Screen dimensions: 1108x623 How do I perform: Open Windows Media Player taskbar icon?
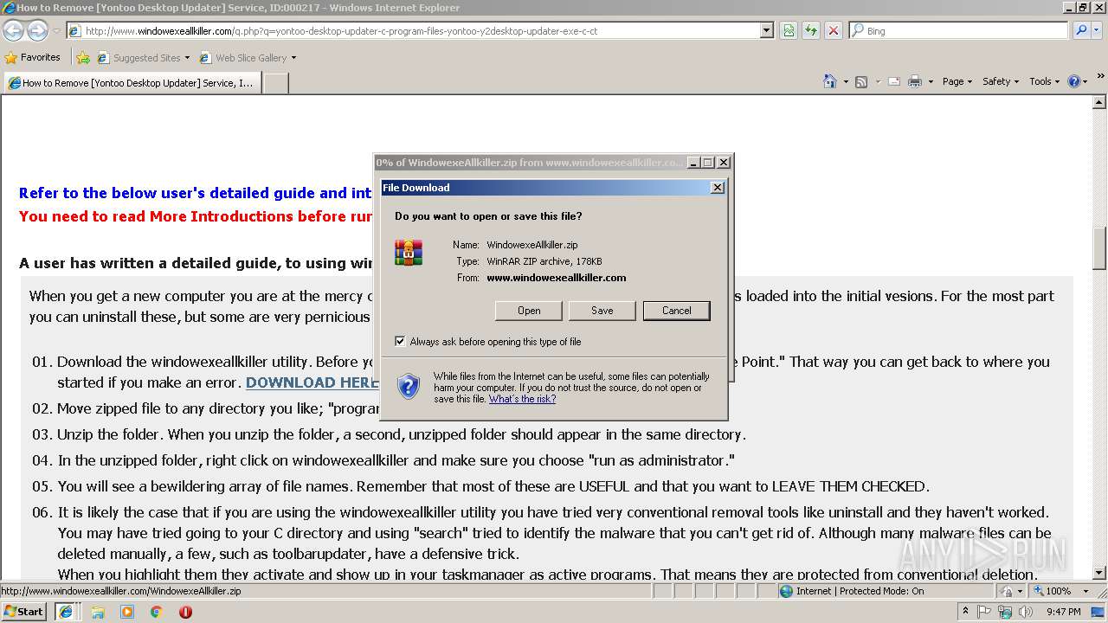[127, 612]
